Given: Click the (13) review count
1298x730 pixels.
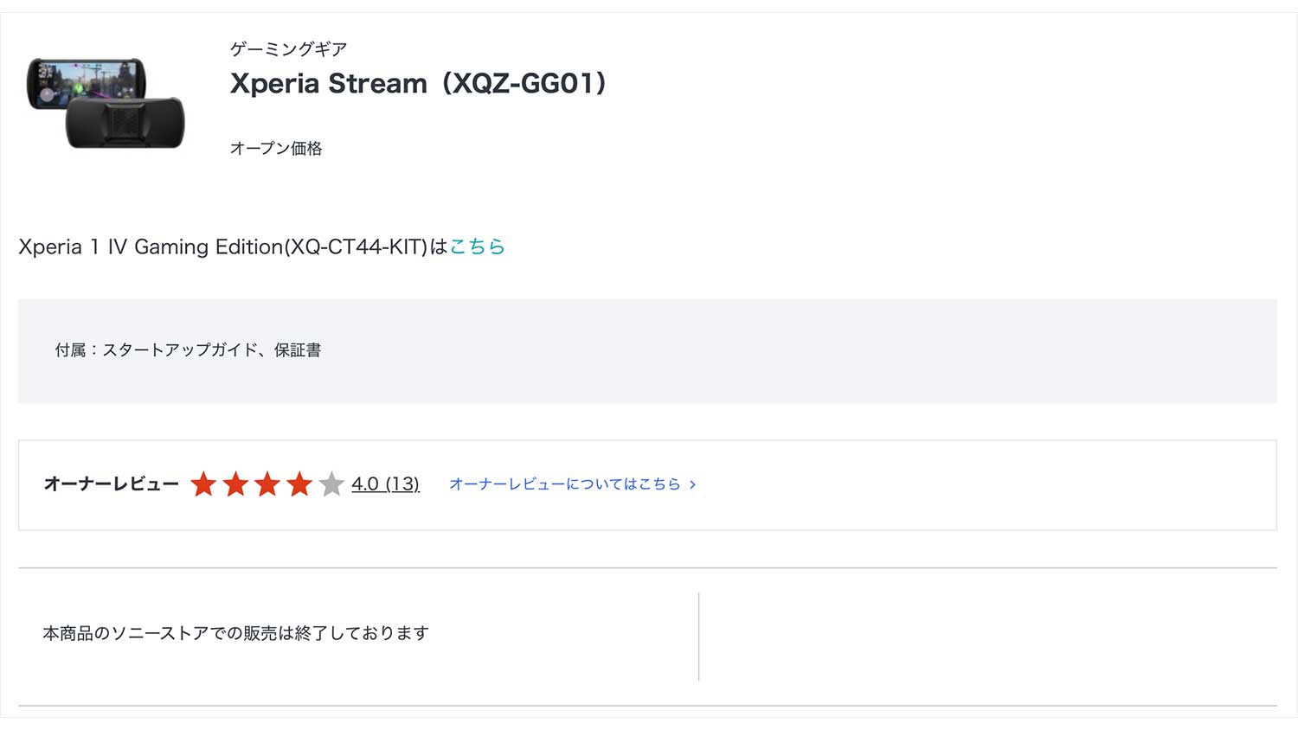Looking at the screenshot, I should [402, 484].
